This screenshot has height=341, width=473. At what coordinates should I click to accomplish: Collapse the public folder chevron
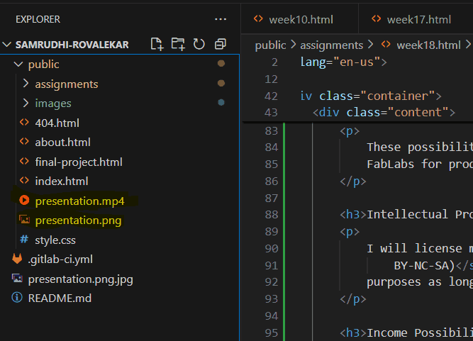pos(18,65)
